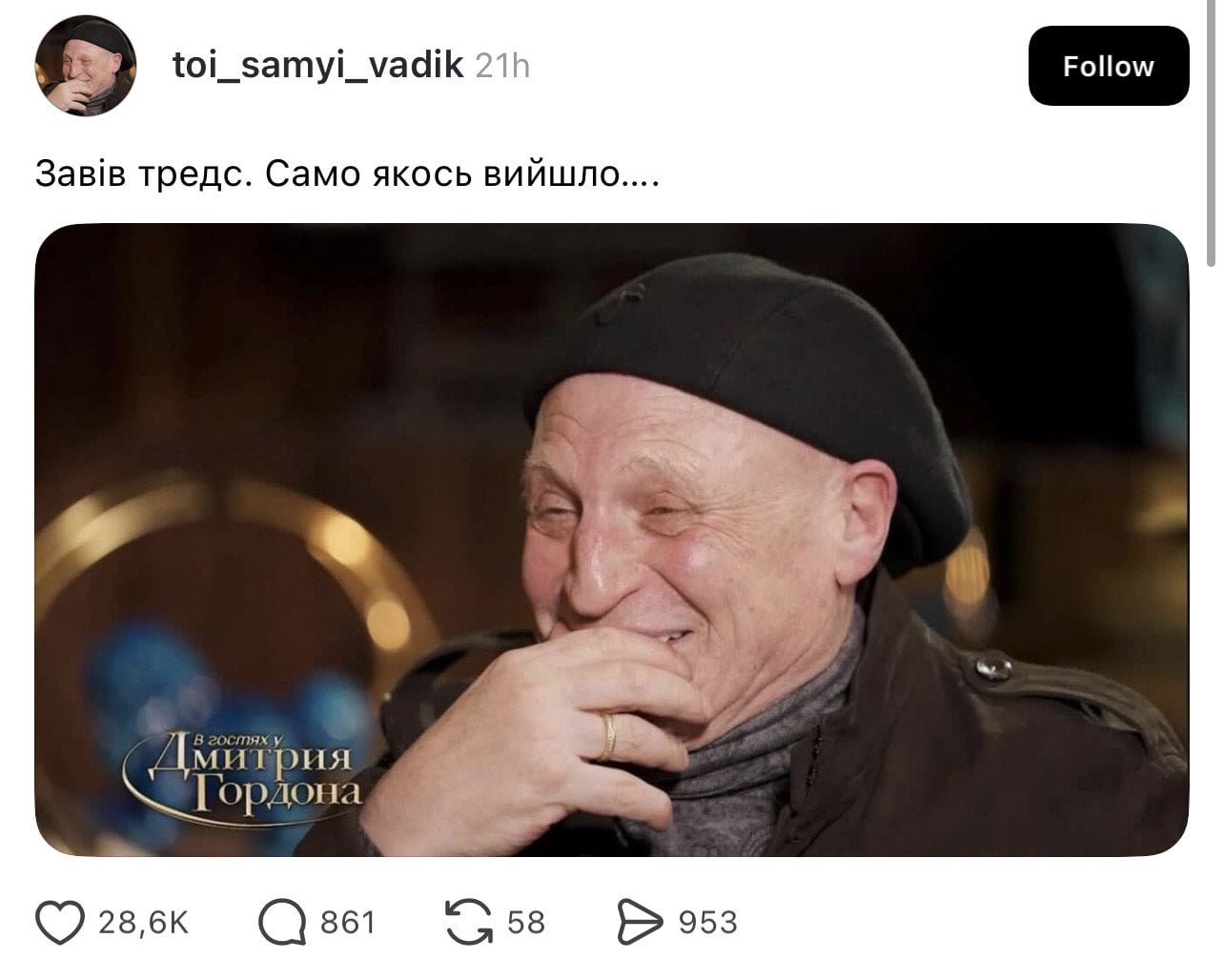Click the Follow button

point(1109,66)
